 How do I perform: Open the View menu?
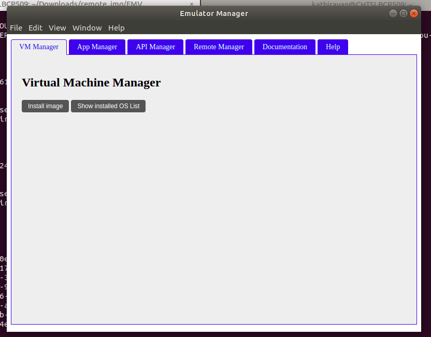[x=58, y=28]
